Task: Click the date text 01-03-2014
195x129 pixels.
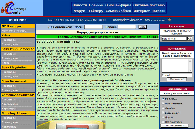Action: click(x=18, y=20)
